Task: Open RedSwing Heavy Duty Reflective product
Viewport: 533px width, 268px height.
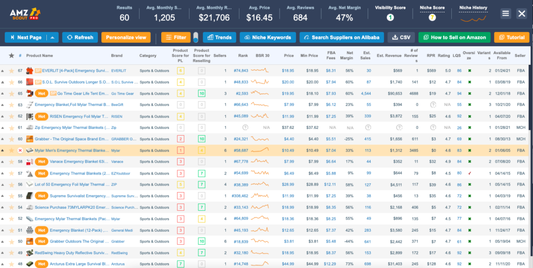Action: point(72,253)
